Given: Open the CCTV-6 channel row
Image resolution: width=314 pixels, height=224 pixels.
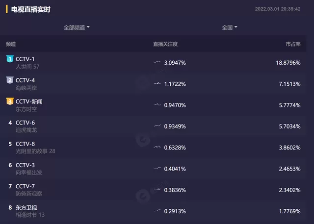Looking at the screenshot, I should click(x=153, y=126).
